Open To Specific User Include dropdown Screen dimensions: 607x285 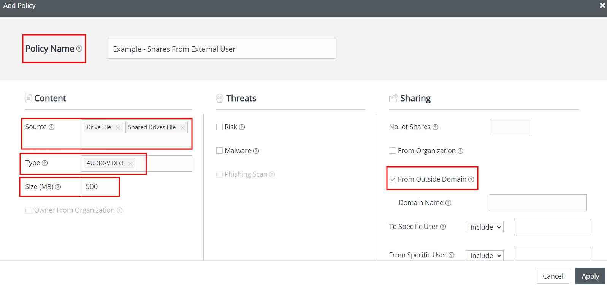pyautogui.click(x=484, y=227)
